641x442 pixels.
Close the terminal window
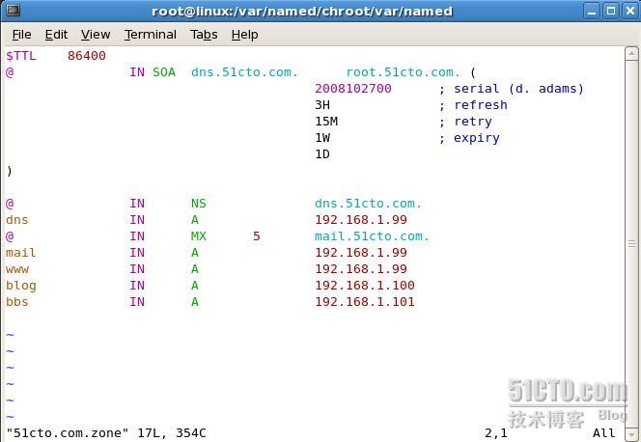click(630, 11)
